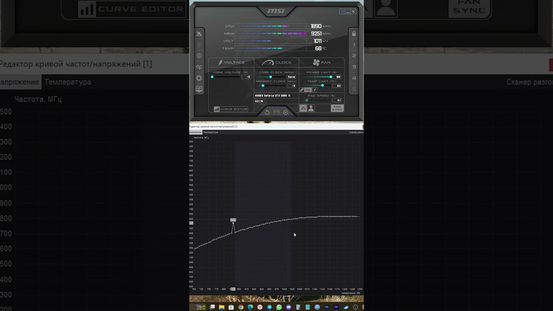553x311 pixels.
Task: Click the Core Clock 'Curve' value field
Action: click(291, 77)
